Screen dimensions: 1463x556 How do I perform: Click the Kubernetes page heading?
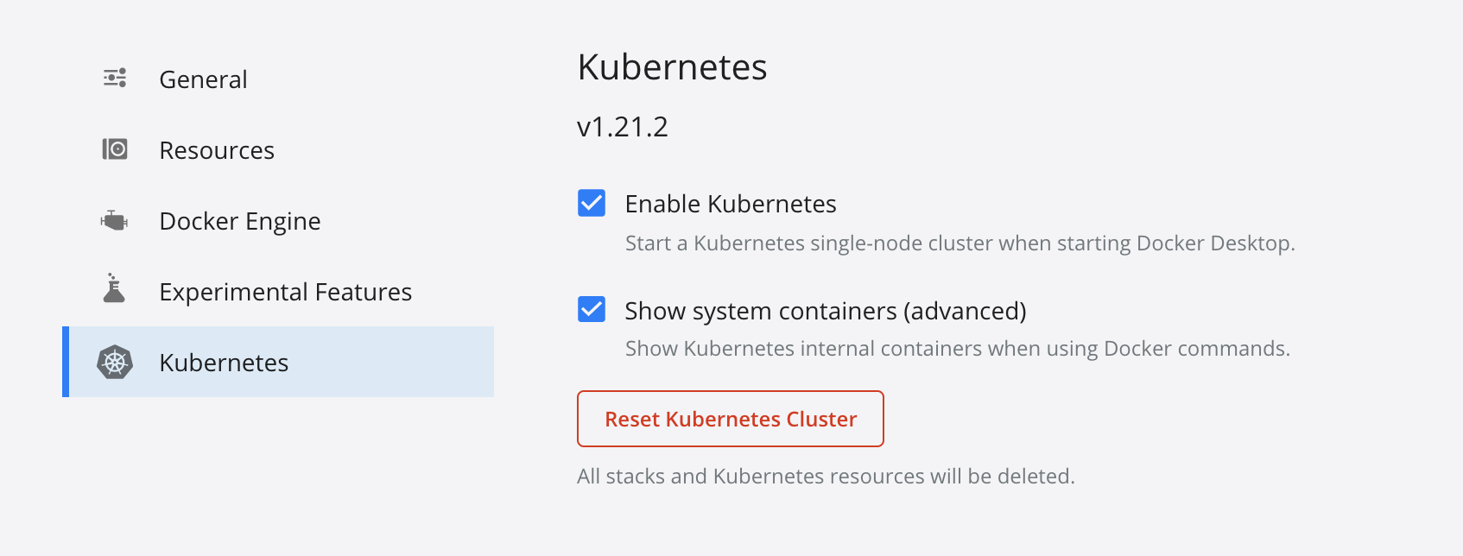[x=673, y=67]
